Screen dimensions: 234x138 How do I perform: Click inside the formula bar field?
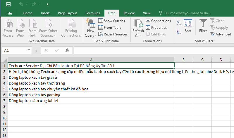coord(154,50)
